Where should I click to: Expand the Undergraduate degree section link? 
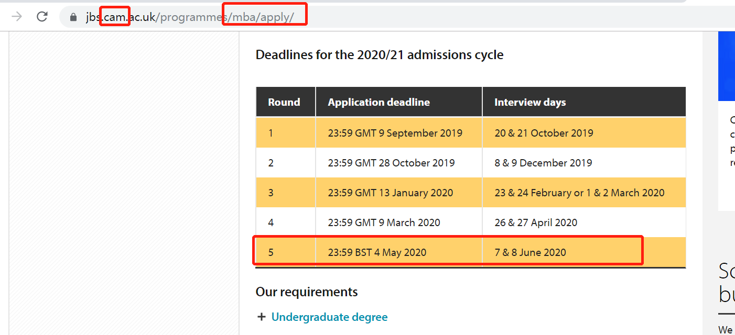coord(329,317)
